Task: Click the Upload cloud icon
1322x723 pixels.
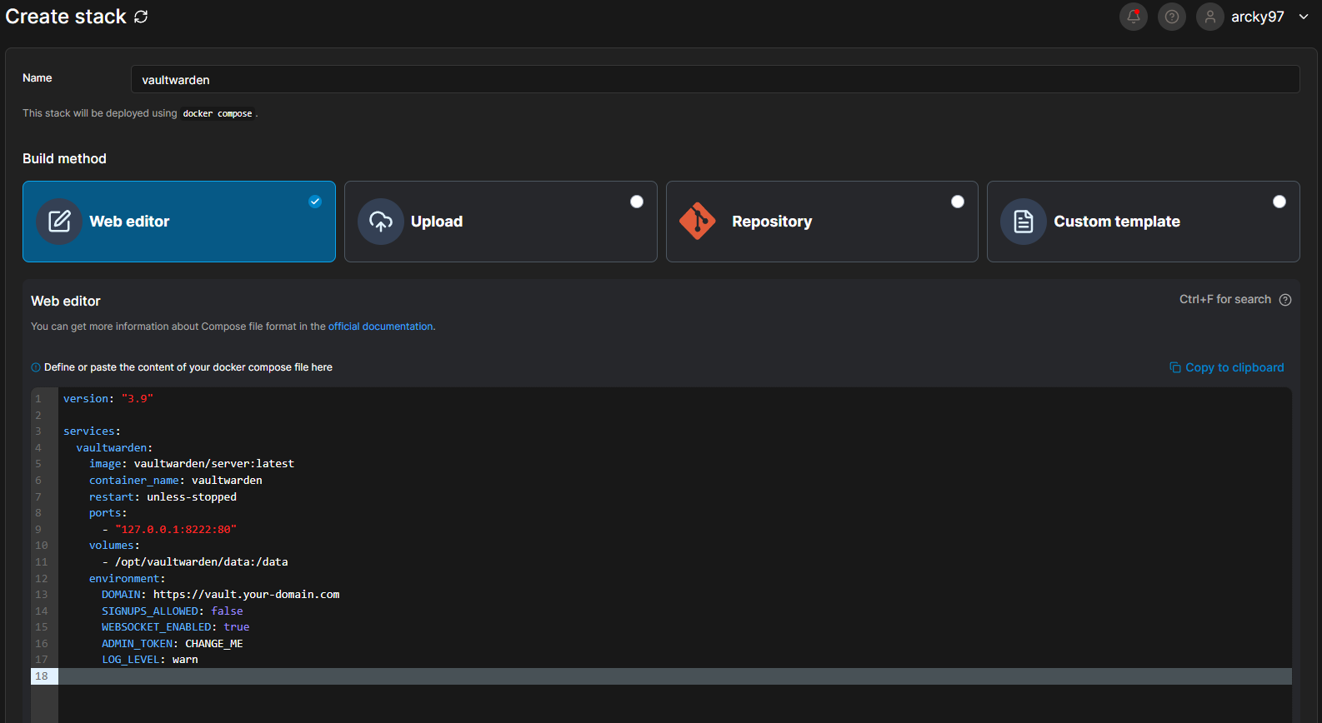Action: [x=381, y=222]
